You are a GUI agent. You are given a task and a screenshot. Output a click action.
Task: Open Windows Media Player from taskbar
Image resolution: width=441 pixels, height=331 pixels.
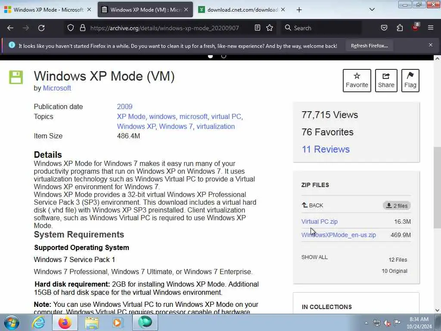click(x=118, y=322)
